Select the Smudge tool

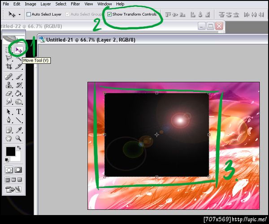point(9,101)
